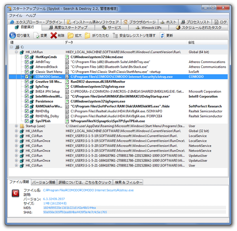The width and height of the screenshot is (237, 231).
Task: Toggle the AtherosBtStack checkbox
Action: tap(27, 67)
